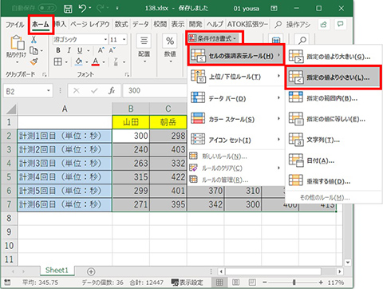Choose 日付 rule option

[x=334, y=160]
